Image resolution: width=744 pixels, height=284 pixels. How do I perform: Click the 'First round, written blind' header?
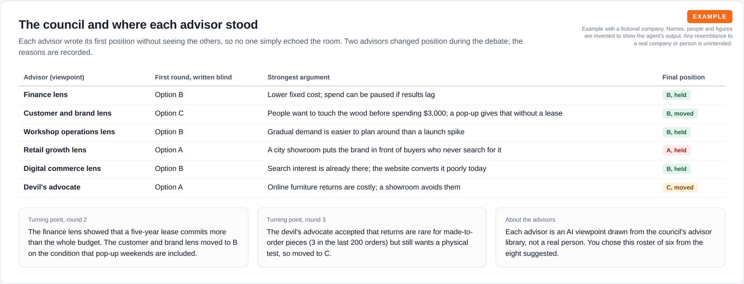(x=193, y=77)
